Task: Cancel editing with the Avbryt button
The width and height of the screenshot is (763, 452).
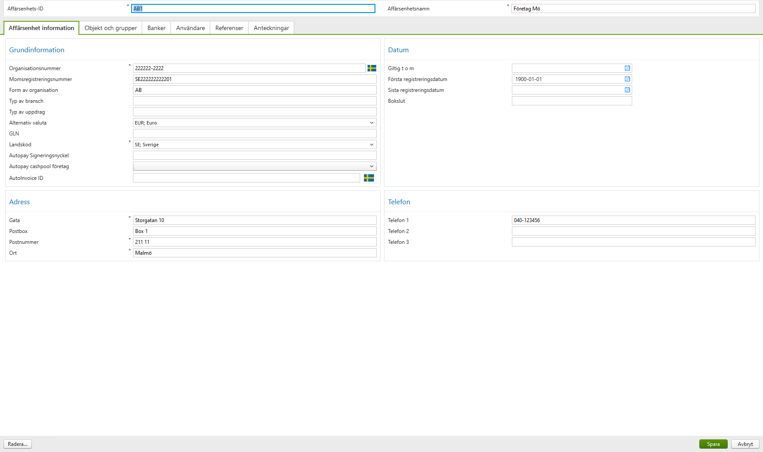Action: [x=745, y=444]
